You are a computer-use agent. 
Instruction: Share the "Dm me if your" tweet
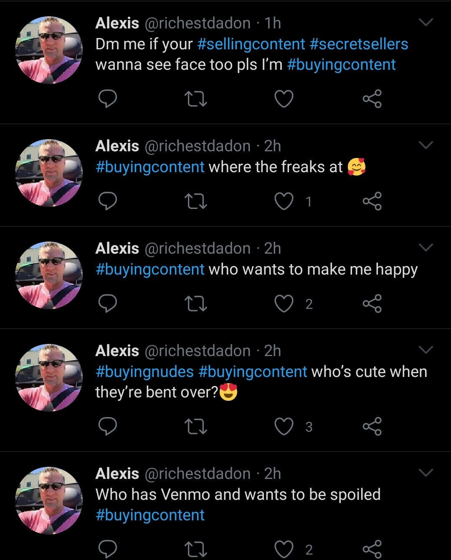point(372,99)
